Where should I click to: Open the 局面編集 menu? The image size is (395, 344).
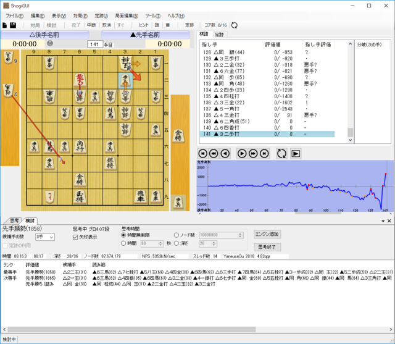click(127, 16)
